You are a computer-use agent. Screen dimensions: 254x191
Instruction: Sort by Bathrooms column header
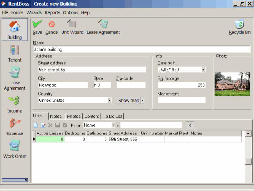pos(97,133)
